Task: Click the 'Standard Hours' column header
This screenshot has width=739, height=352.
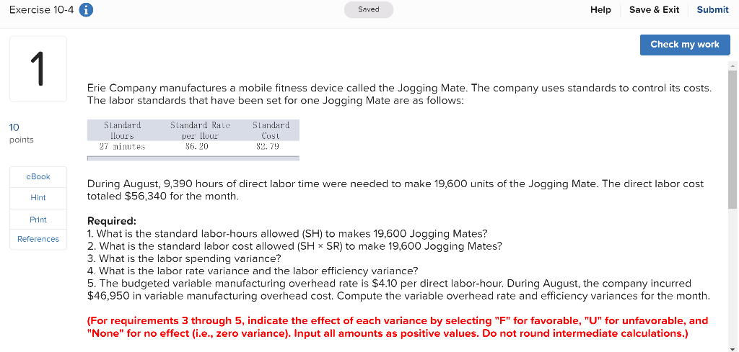Action: 122,130
